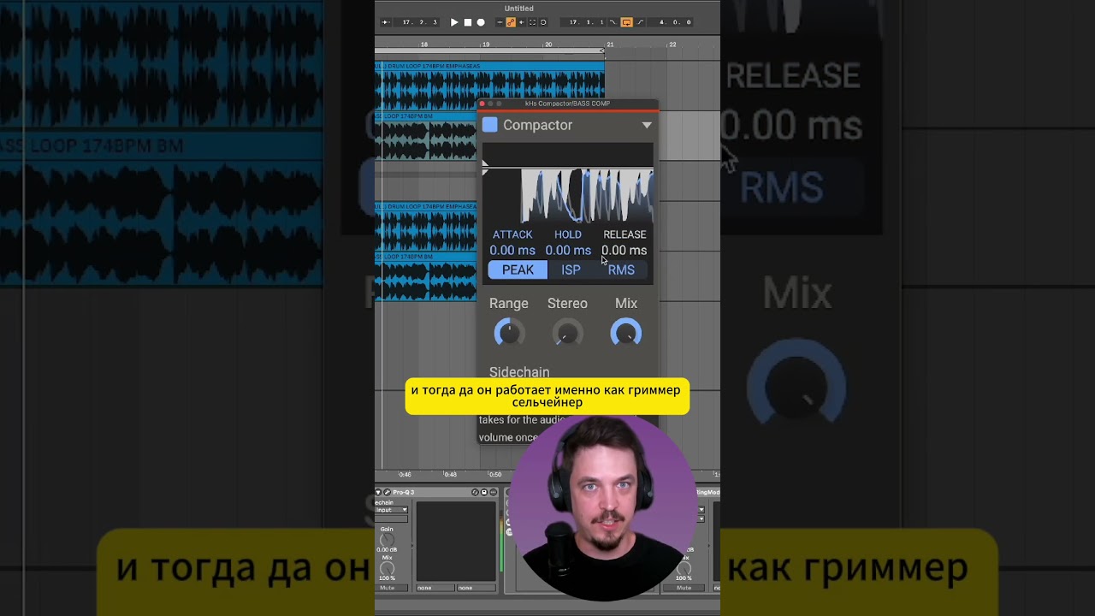Open the upper dropdown on the right device
The width and height of the screenshot is (1095, 616).
pyautogui.click(x=701, y=510)
